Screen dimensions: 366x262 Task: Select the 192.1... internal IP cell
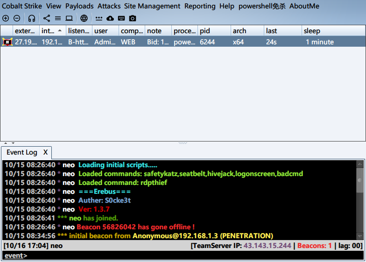[x=52, y=42]
